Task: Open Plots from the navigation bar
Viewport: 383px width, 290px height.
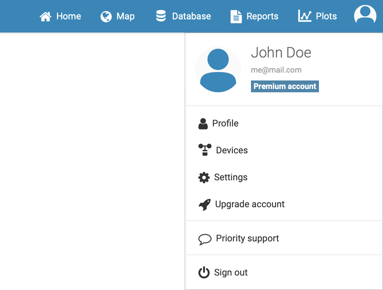Action: (318, 16)
